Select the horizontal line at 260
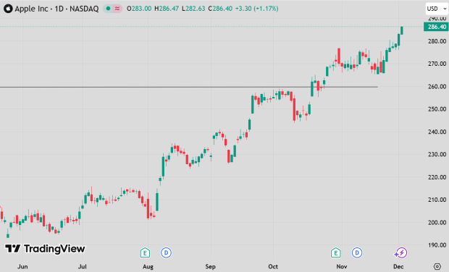 tap(189, 87)
